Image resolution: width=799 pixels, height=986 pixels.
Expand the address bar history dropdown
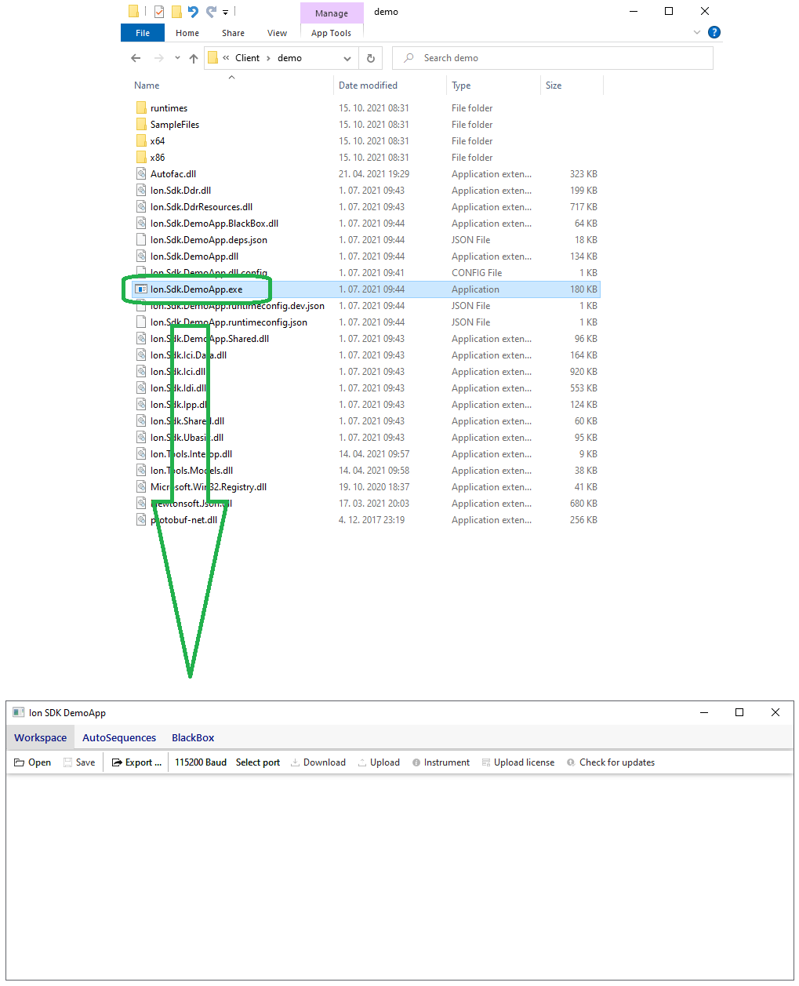pos(347,58)
